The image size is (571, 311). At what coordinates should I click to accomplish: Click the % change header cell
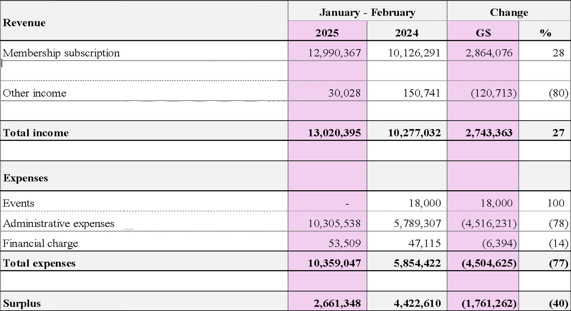tap(545, 33)
